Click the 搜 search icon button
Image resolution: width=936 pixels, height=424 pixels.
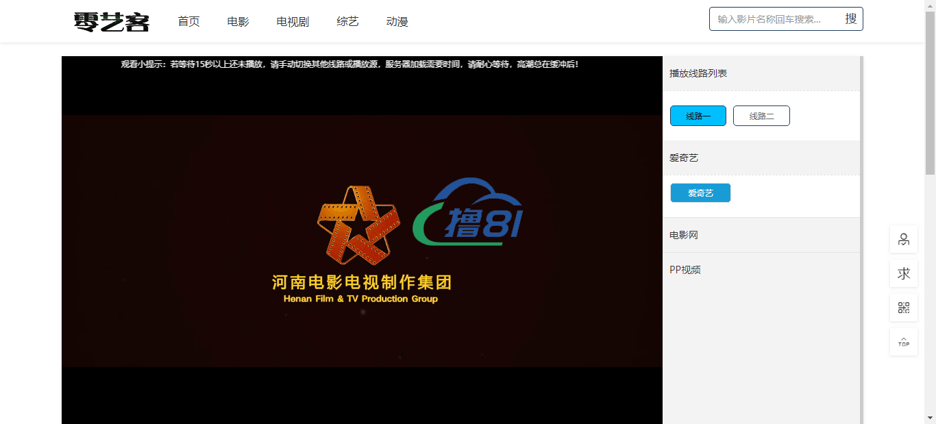click(x=850, y=19)
